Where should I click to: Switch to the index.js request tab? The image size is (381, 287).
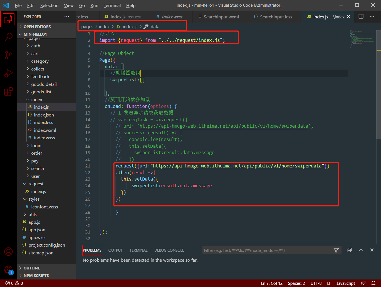tap(125, 17)
